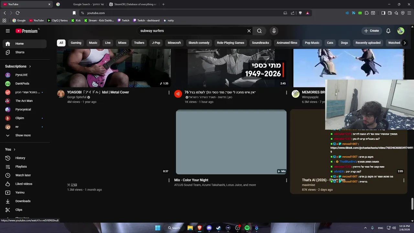Open Watch later in the sidebar
The height and width of the screenshot is (233, 414).
(x=25, y=175)
